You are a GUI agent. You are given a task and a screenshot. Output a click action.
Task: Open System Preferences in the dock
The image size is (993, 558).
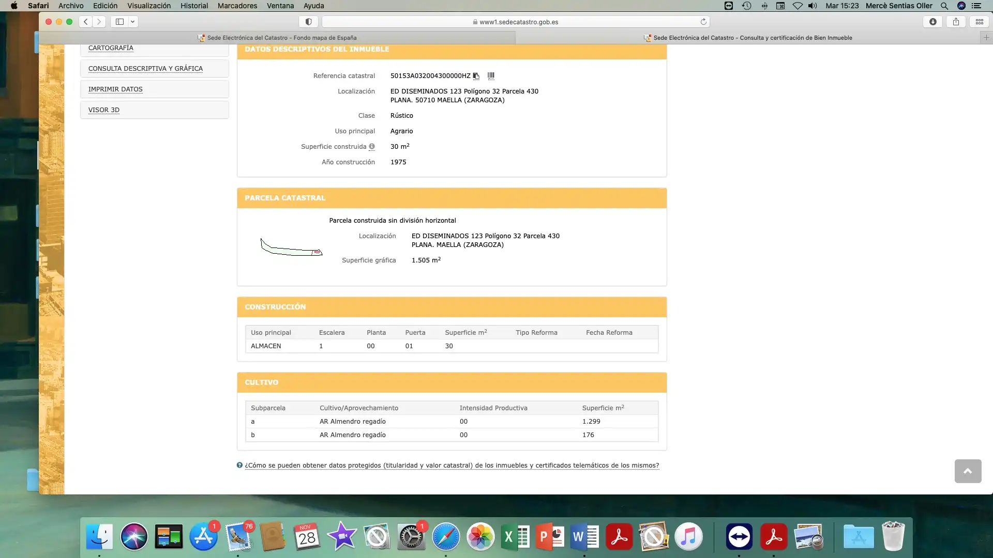[x=411, y=537]
